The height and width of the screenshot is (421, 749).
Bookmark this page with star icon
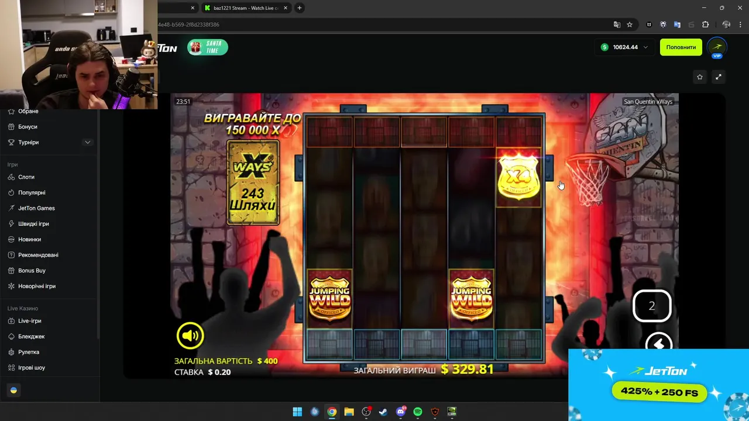[630, 25]
